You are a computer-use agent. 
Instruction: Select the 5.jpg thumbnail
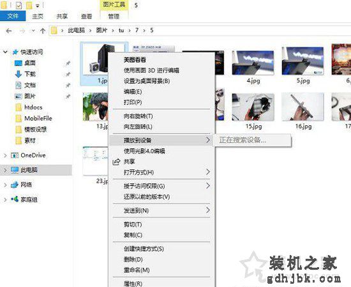(302, 61)
